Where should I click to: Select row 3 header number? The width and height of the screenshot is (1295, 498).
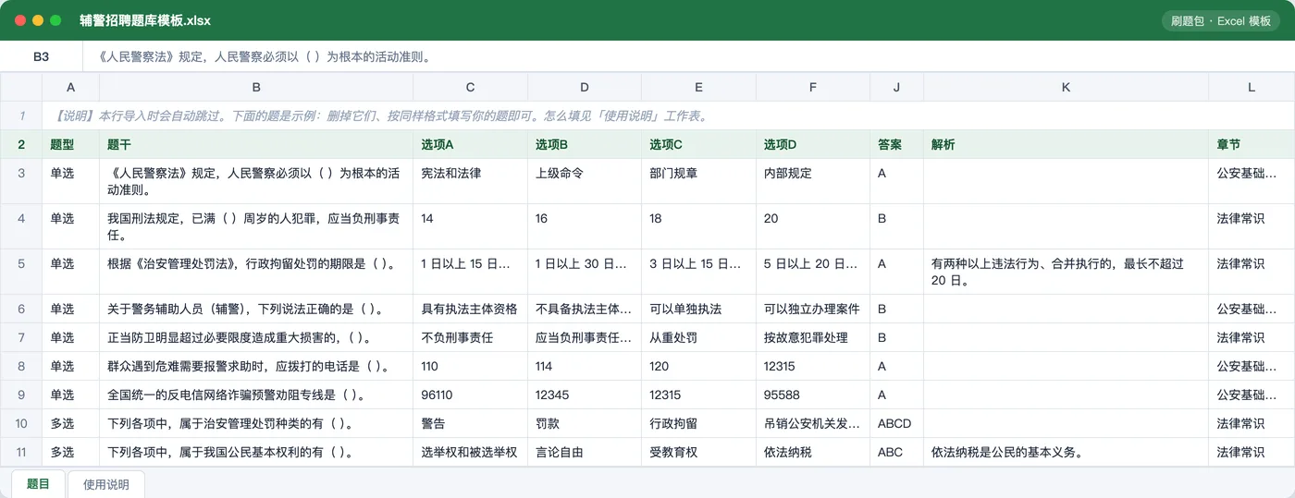coord(21,181)
